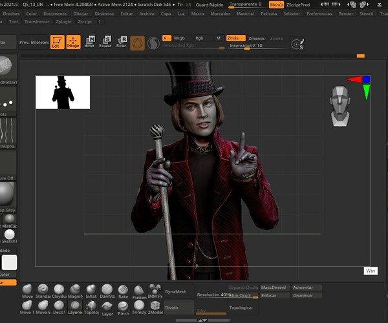
Task: Select the Rotar rotate tool icon
Action: pos(122,42)
